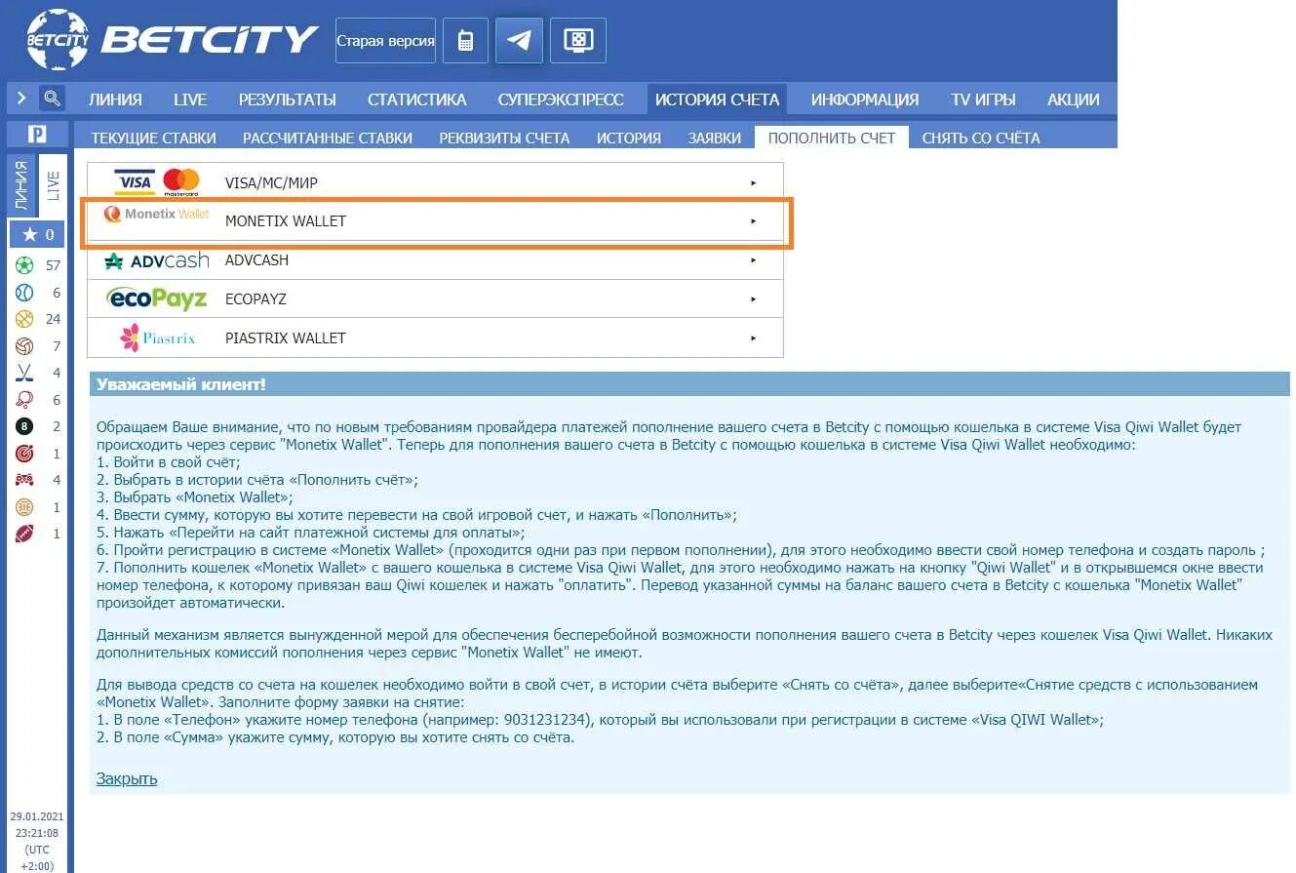
Task: Click the BETCITY wordmark text
Action: (210, 40)
